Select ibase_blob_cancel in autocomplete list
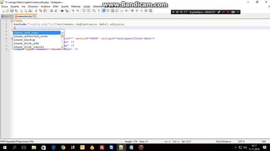The height and width of the screenshot is (151, 270). click(x=37, y=47)
